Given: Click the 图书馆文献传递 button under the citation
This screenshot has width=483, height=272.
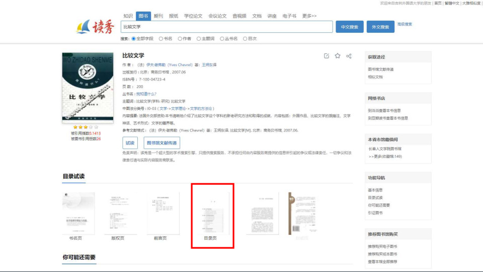Looking at the screenshot, I should click(x=162, y=143).
